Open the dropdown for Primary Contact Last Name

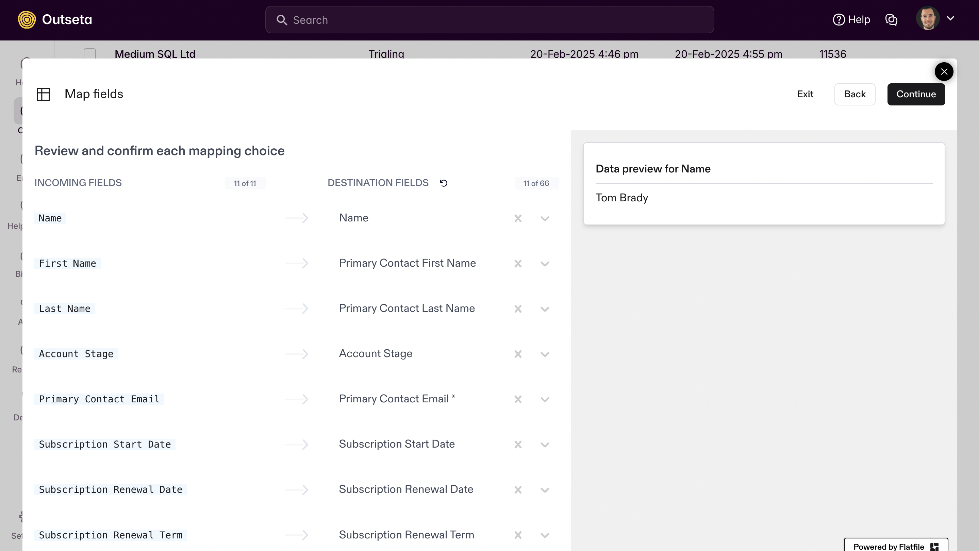pyautogui.click(x=545, y=308)
